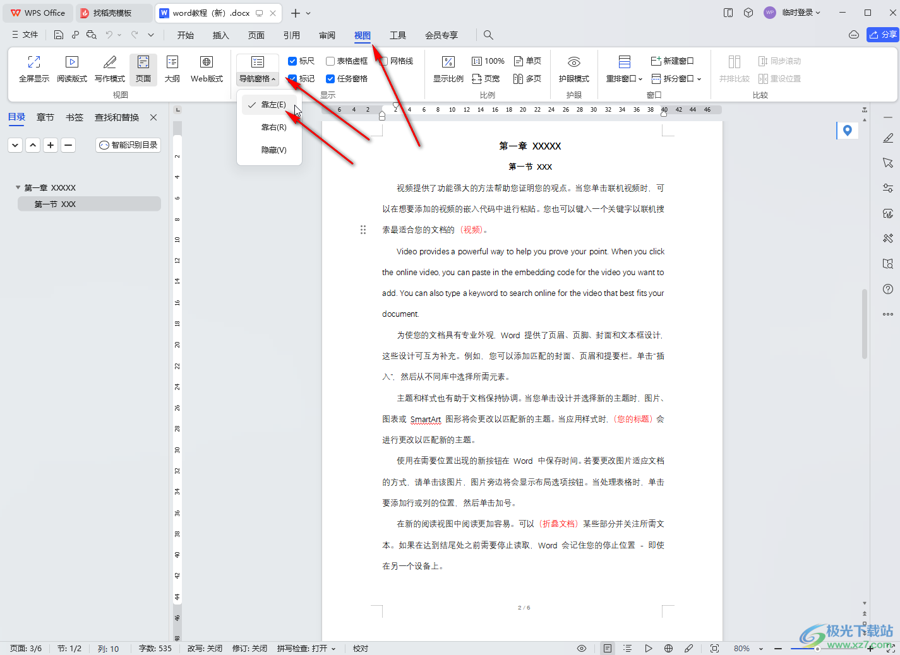Viewport: 900px width, 655px height.
Task: Toggle the marks (标记) checkbox
Action: [x=292, y=79]
